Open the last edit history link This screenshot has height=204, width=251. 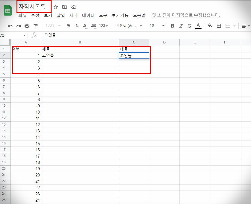(186, 15)
